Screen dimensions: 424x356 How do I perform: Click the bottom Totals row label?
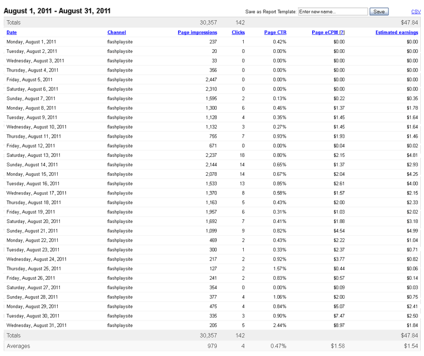14,335
